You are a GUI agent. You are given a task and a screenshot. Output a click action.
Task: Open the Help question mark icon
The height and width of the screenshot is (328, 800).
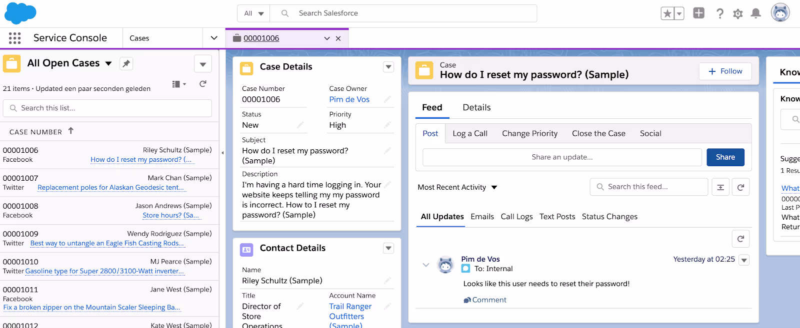coord(719,13)
